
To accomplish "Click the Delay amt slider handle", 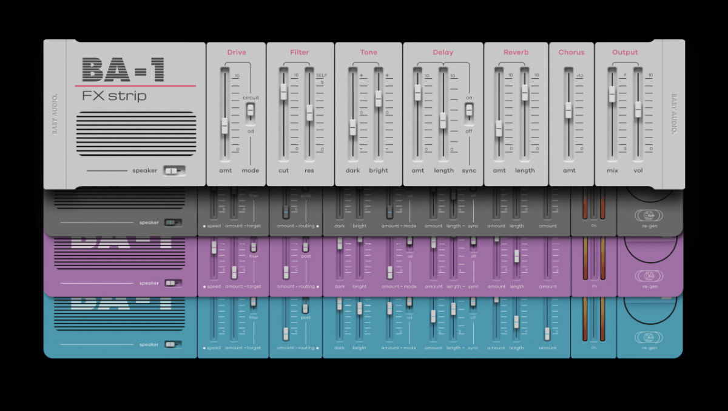I will (x=417, y=93).
